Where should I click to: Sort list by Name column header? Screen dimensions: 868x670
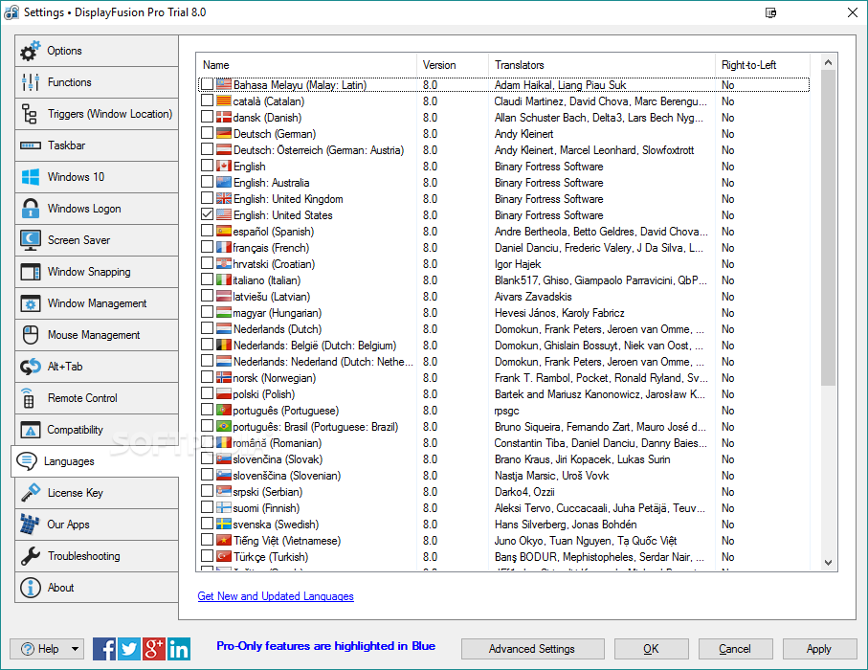pos(306,65)
